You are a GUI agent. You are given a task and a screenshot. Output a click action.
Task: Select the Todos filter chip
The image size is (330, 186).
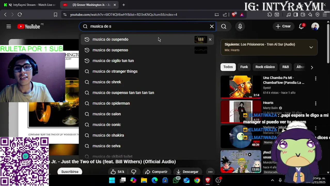(228, 67)
